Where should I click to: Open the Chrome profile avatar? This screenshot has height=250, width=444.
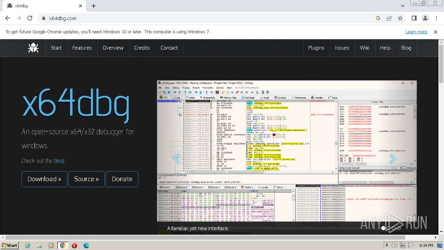coord(425,18)
